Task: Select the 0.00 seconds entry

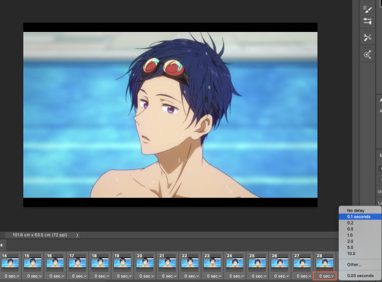Action: [x=360, y=276]
